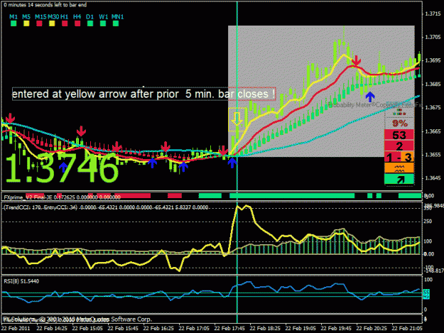
Task: Select the M15 timeframe label
Action: (x=40, y=17)
